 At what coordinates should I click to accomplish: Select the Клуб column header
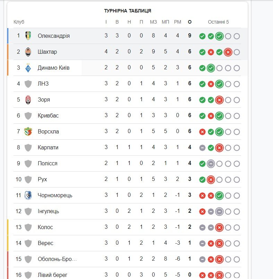click(x=19, y=22)
